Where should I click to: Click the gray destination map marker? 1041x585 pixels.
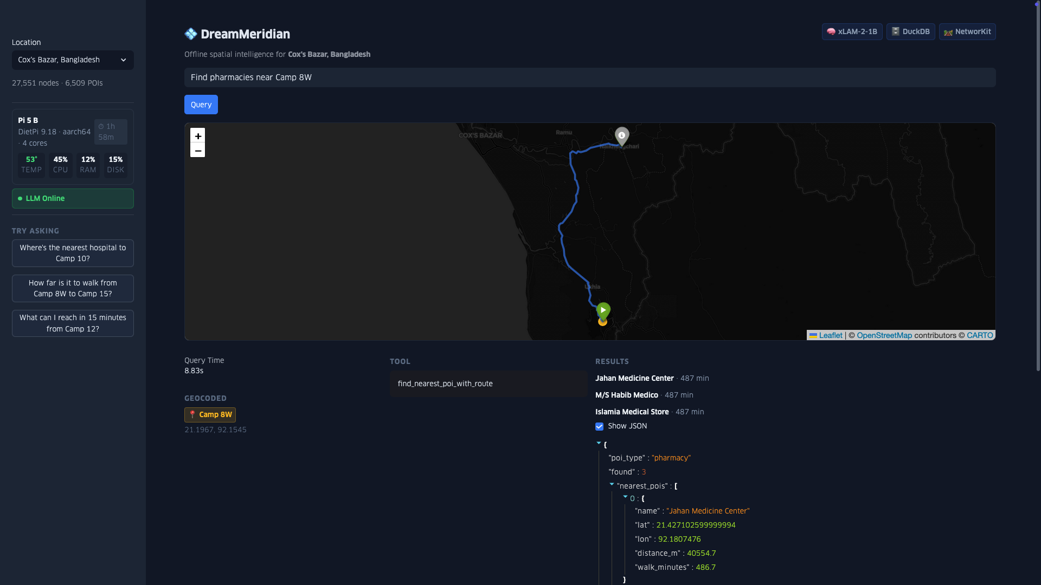[x=622, y=135]
